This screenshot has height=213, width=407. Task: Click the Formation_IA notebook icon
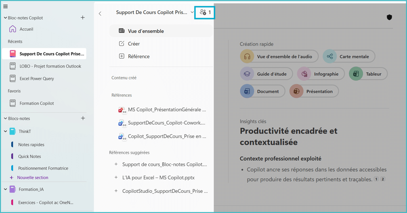[12, 189]
